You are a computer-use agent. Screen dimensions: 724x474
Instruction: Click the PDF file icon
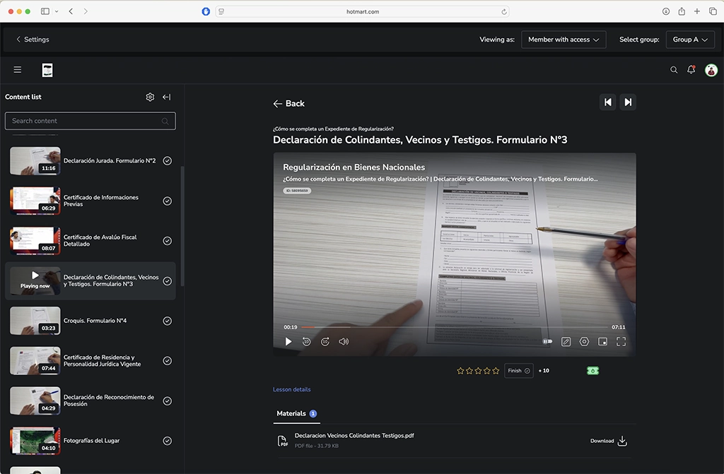(282, 441)
